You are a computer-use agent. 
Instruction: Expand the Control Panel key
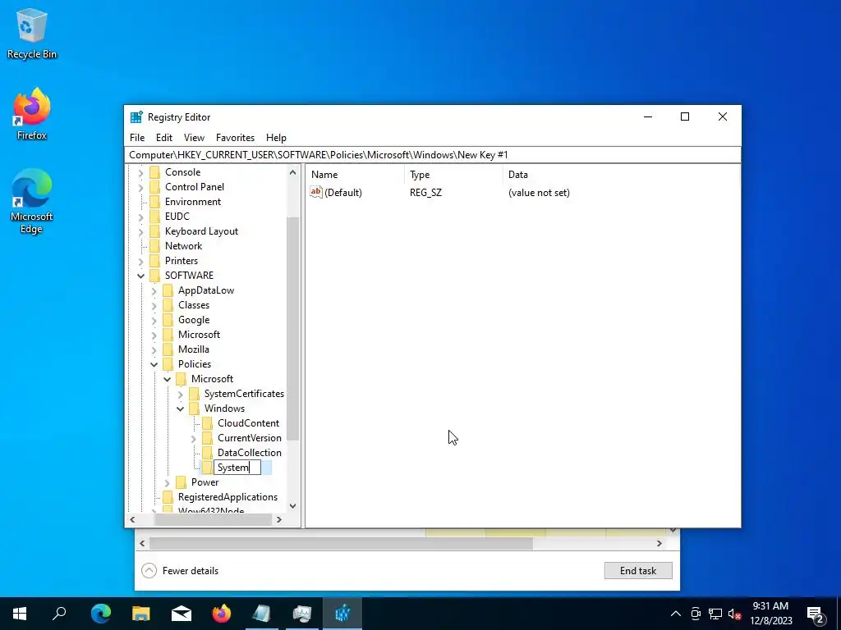[141, 188]
